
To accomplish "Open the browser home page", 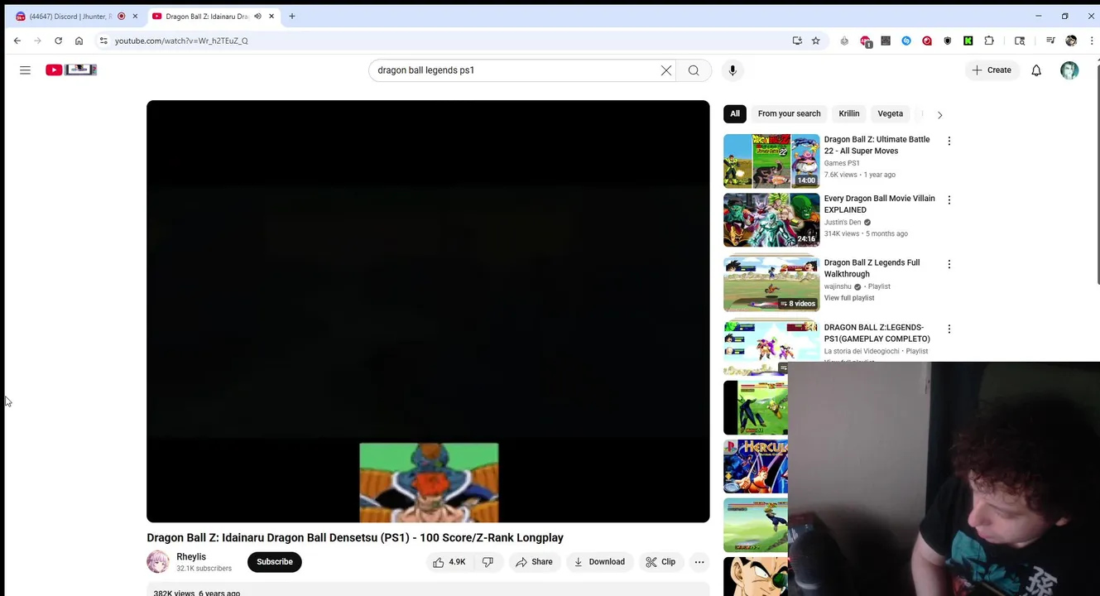I will point(79,41).
